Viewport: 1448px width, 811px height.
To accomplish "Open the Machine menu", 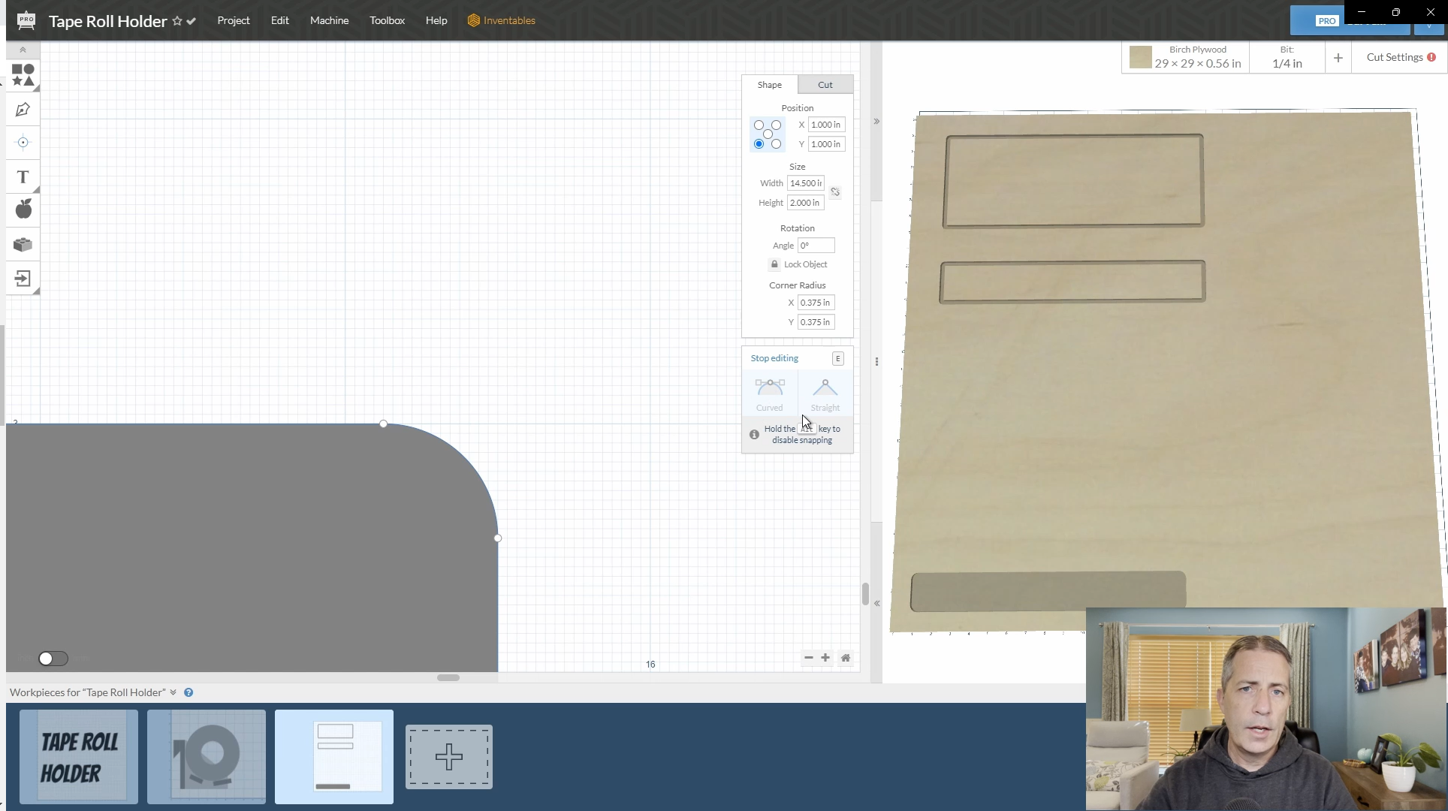I will coord(329,20).
